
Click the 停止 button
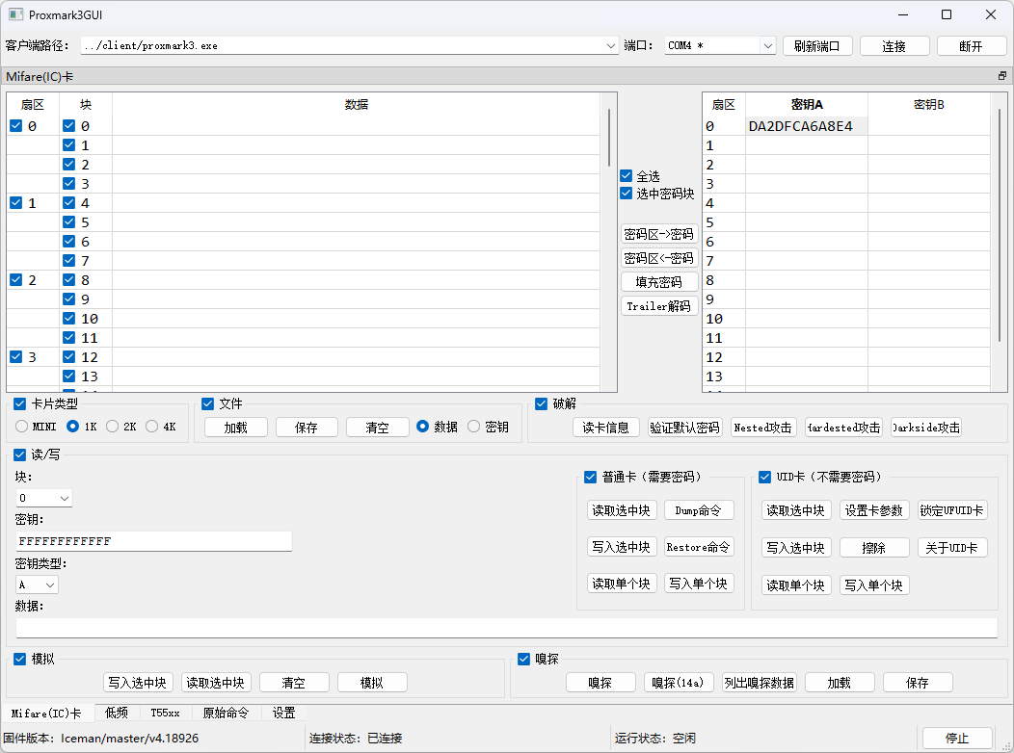[x=957, y=739]
